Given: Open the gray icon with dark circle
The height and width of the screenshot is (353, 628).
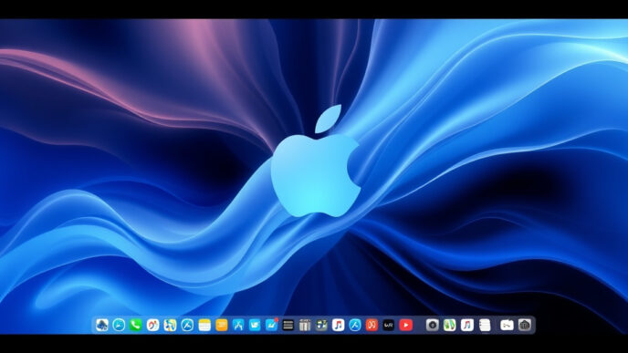Looking at the screenshot, I should 432,325.
